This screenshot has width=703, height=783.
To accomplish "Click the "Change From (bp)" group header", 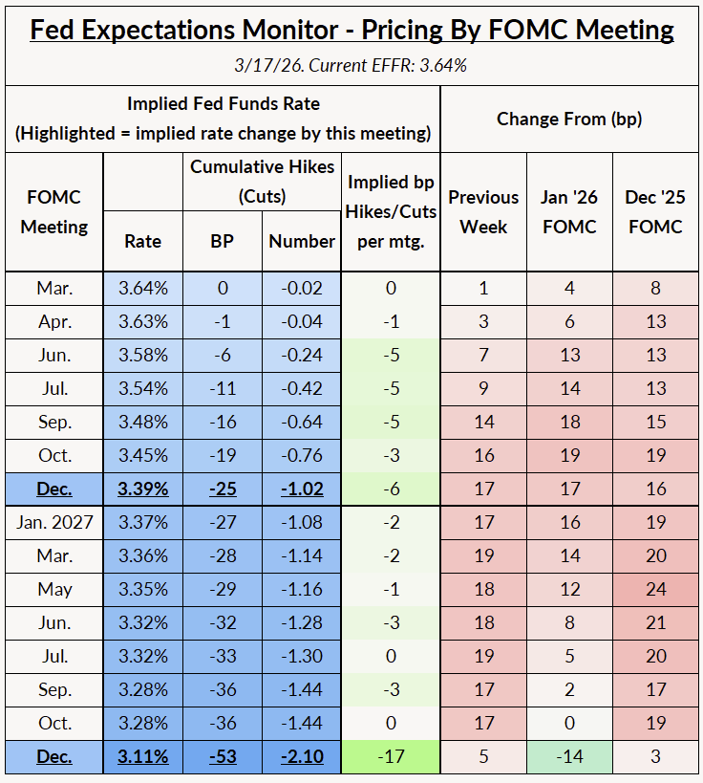I will click(x=569, y=119).
